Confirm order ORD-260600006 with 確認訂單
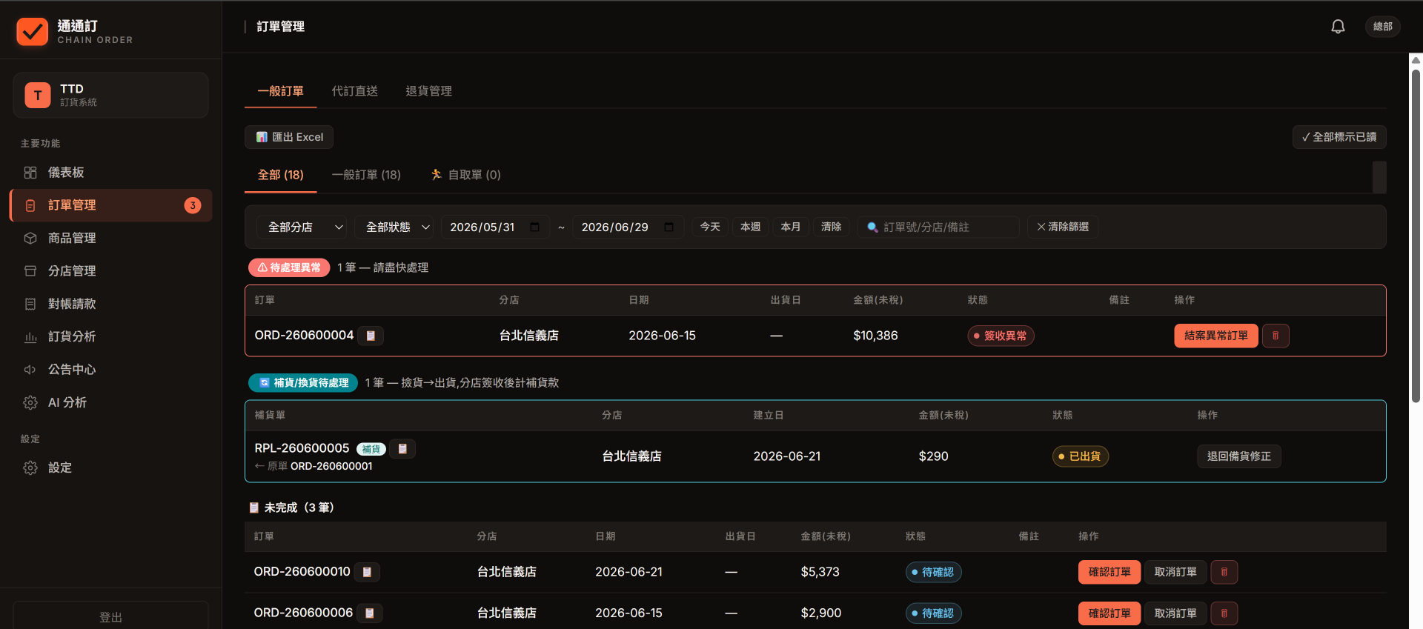This screenshot has height=629, width=1423. tap(1109, 613)
